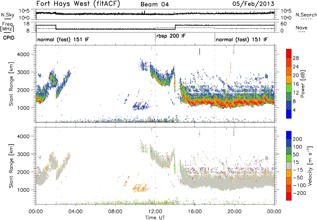Click strong red backscatter band near 20:00
This screenshot has height=220, width=317.
235,103
